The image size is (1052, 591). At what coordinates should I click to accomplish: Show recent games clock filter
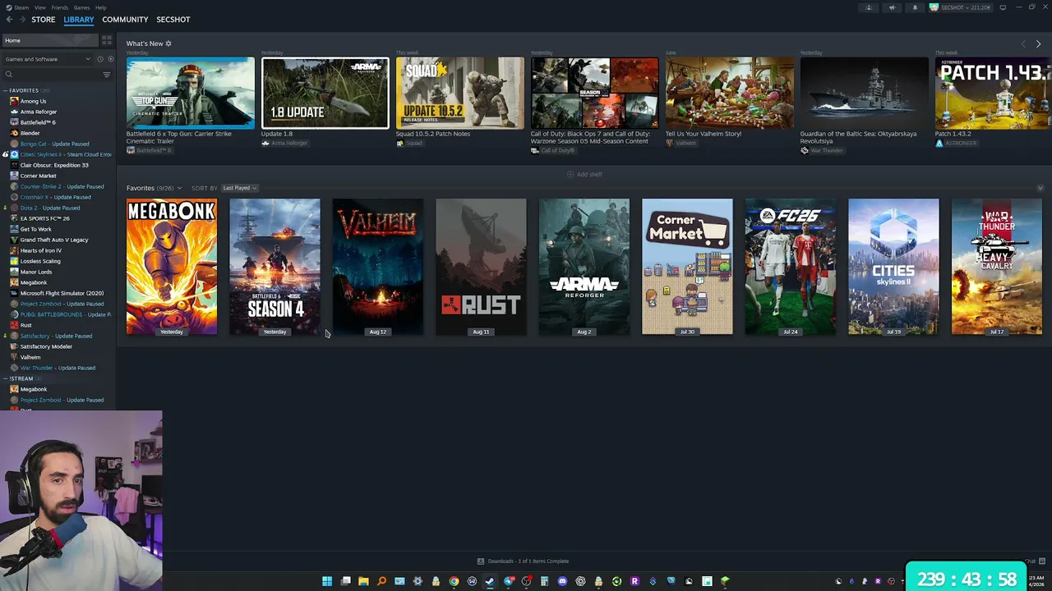click(100, 59)
